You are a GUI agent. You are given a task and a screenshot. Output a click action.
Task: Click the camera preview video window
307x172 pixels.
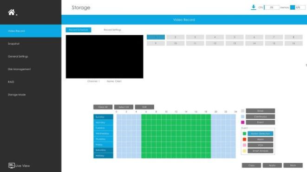click(x=105, y=57)
